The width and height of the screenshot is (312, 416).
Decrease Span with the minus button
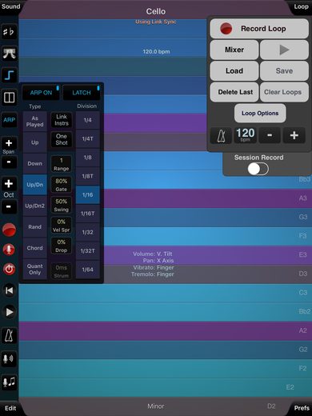click(x=9, y=162)
